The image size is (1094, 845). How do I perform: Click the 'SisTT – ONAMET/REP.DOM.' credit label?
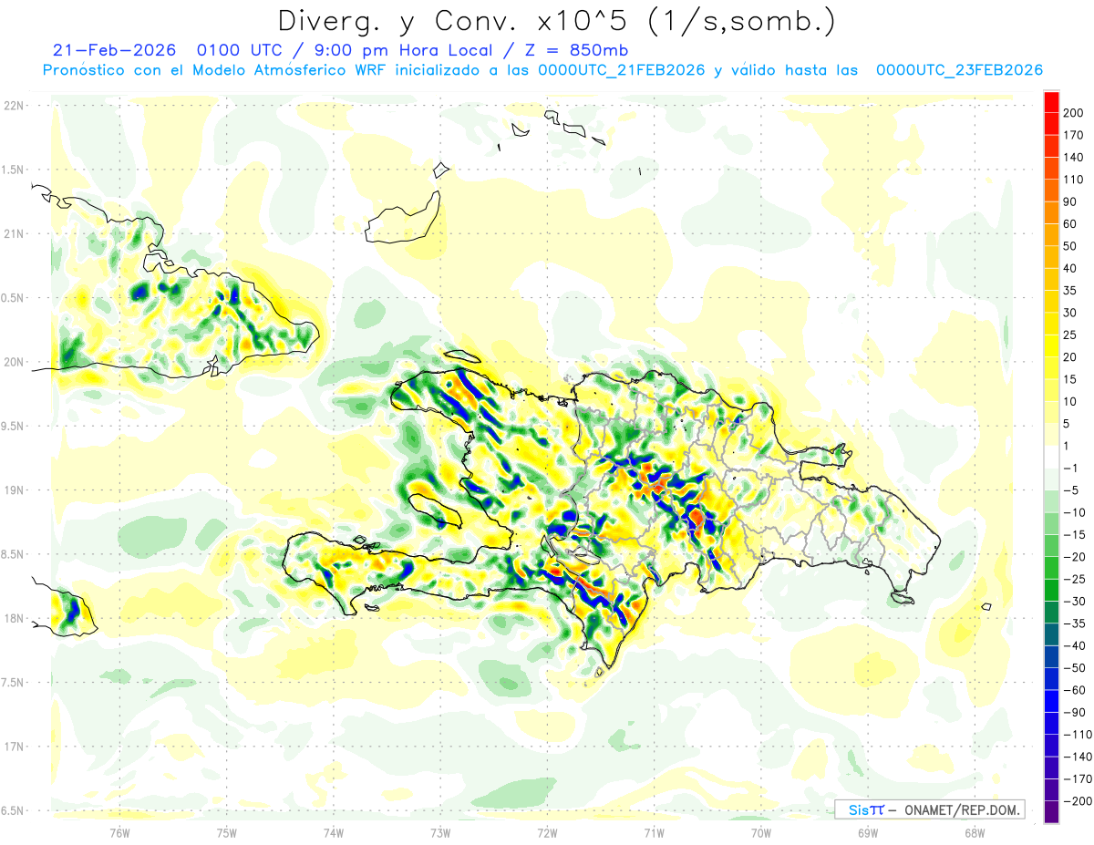click(x=929, y=809)
